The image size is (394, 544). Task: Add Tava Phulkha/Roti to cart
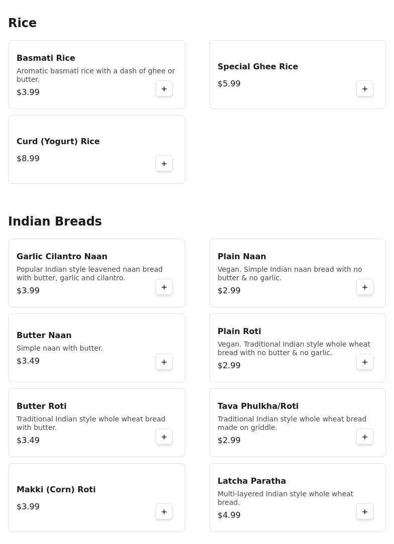pyautogui.click(x=365, y=437)
